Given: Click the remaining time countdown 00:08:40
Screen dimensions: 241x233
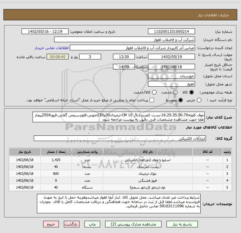Looking at the screenshot, I should [58, 57].
